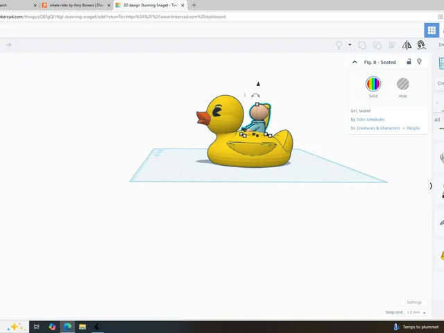Click the black lift cone handle above girl
444x333 pixels.
pos(258,84)
